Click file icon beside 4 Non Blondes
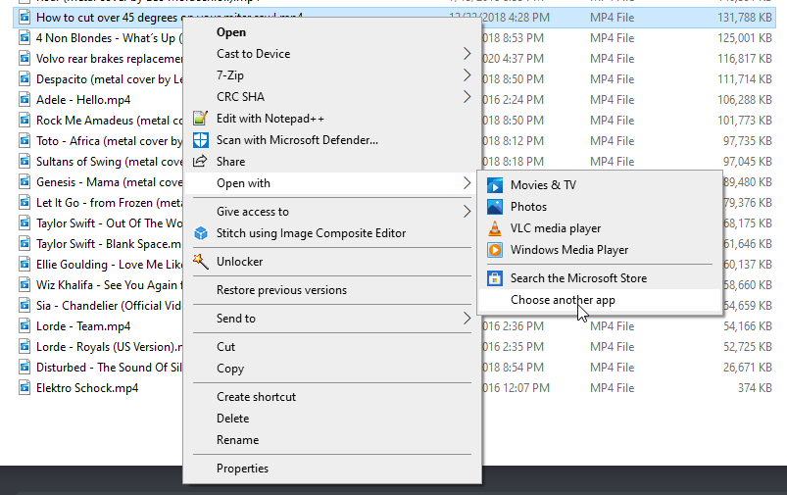Image resolution: width=787 pixels, height=495 pixels. (x=25, y=38)
